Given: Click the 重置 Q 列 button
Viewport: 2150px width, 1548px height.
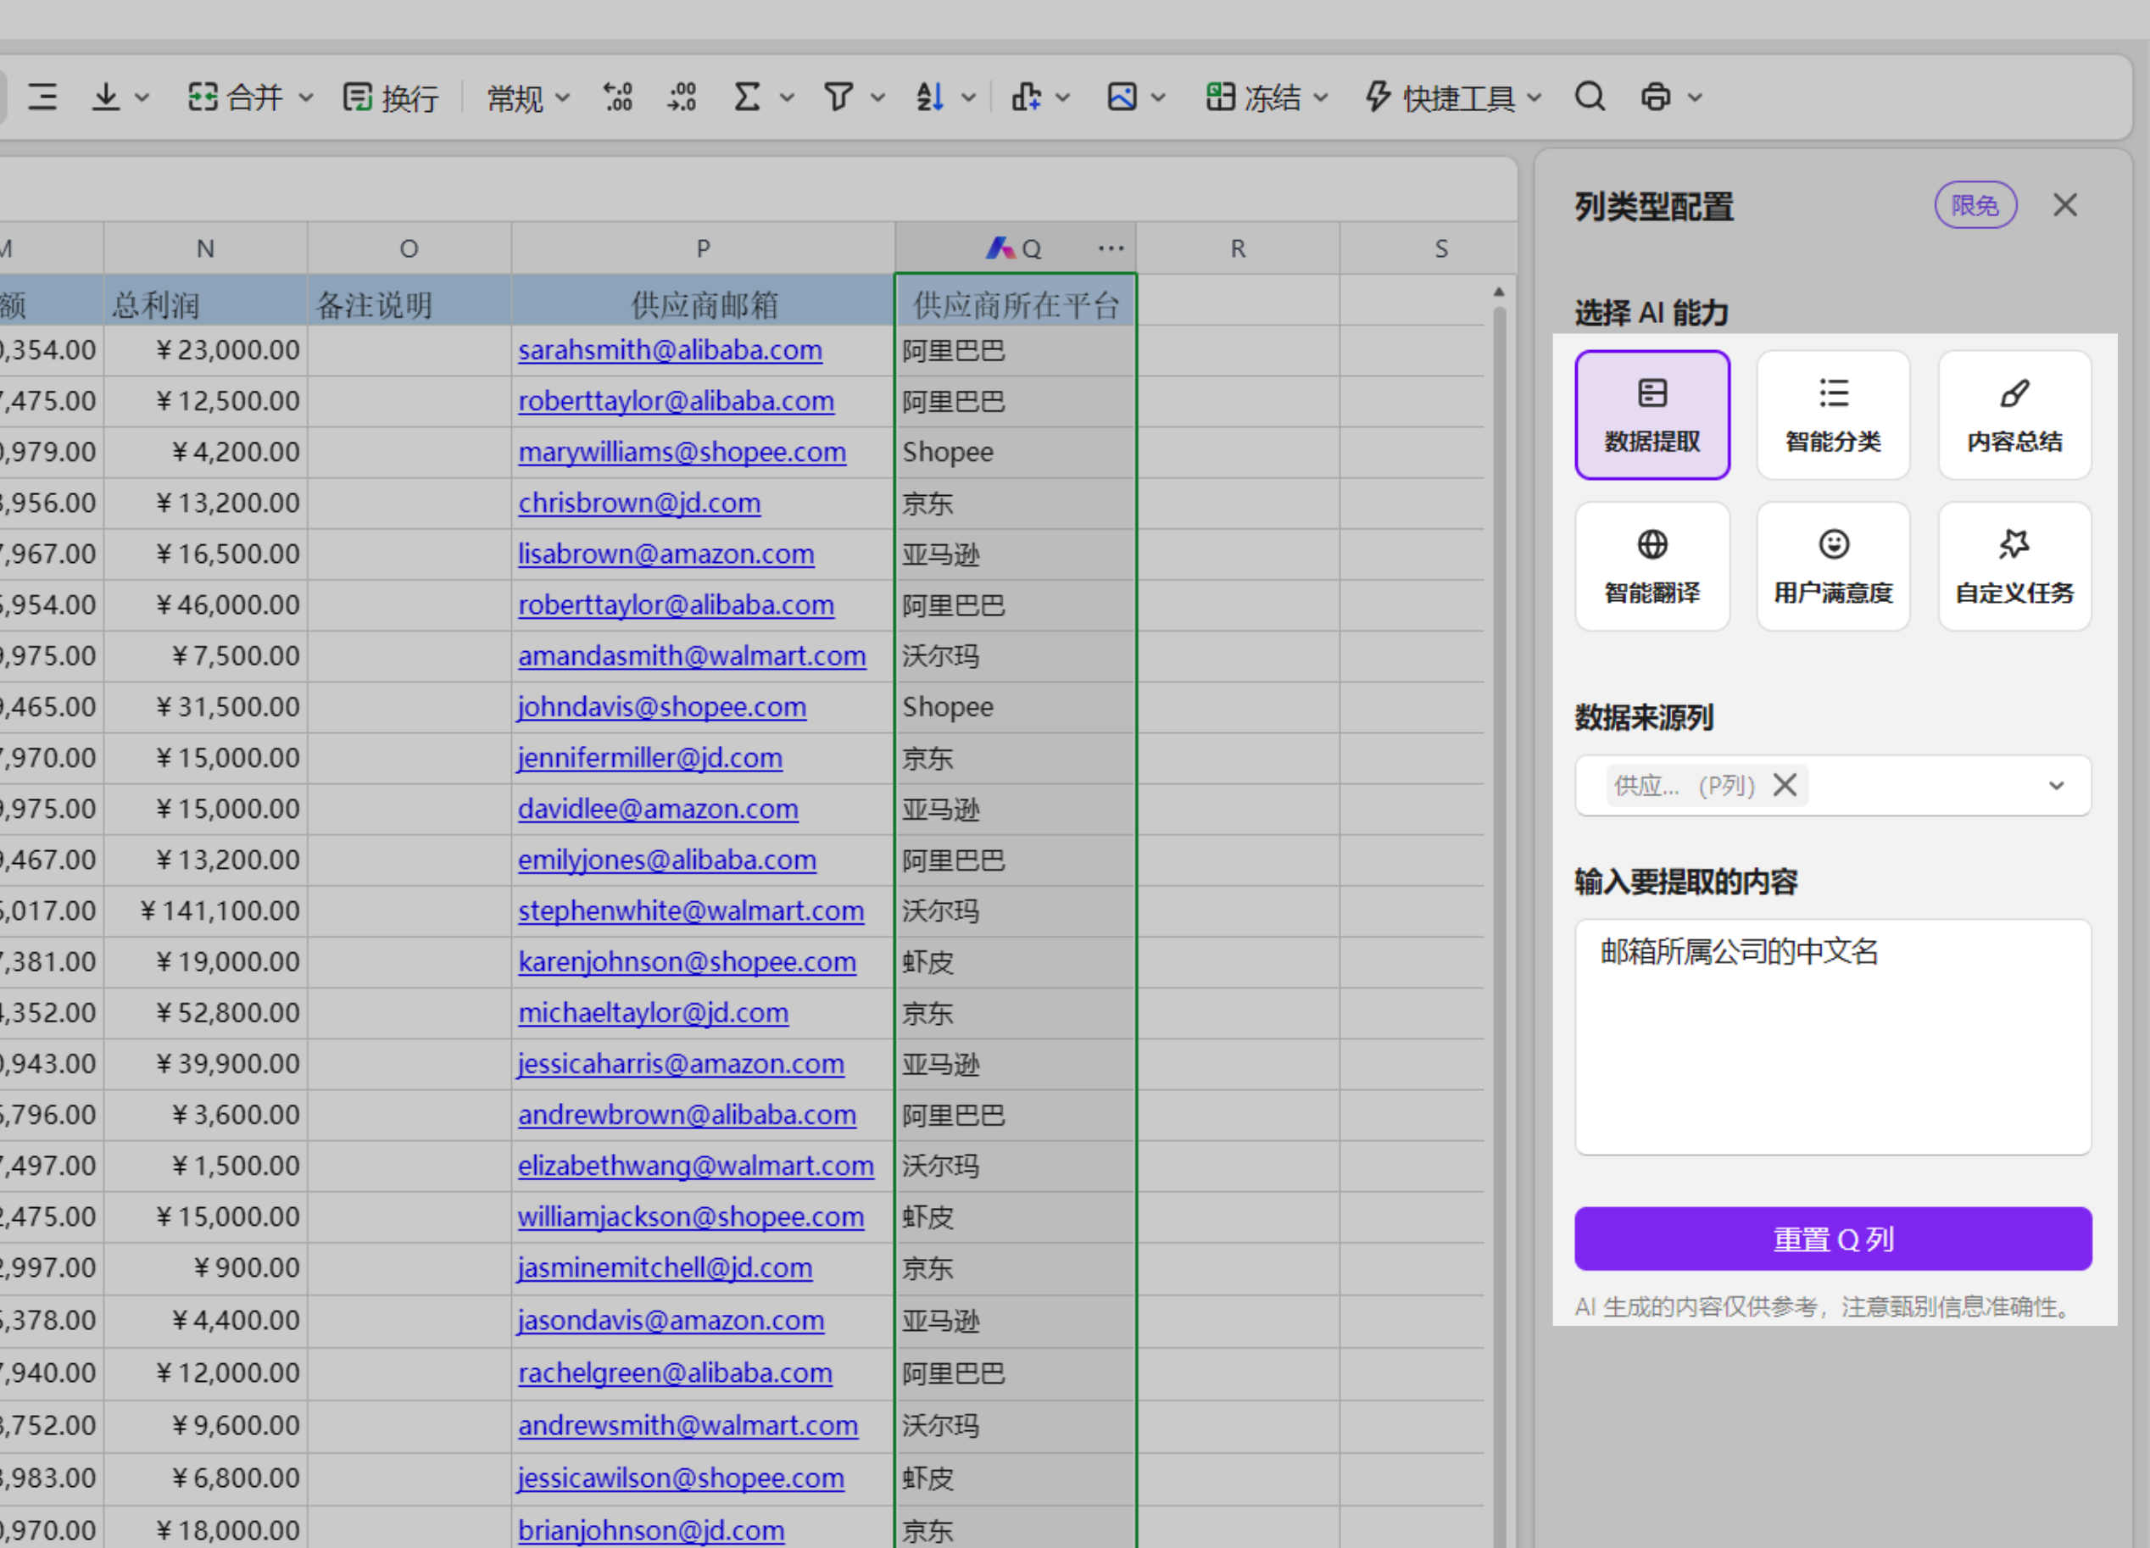Looking at the screenshot, I should 1832,1238.
